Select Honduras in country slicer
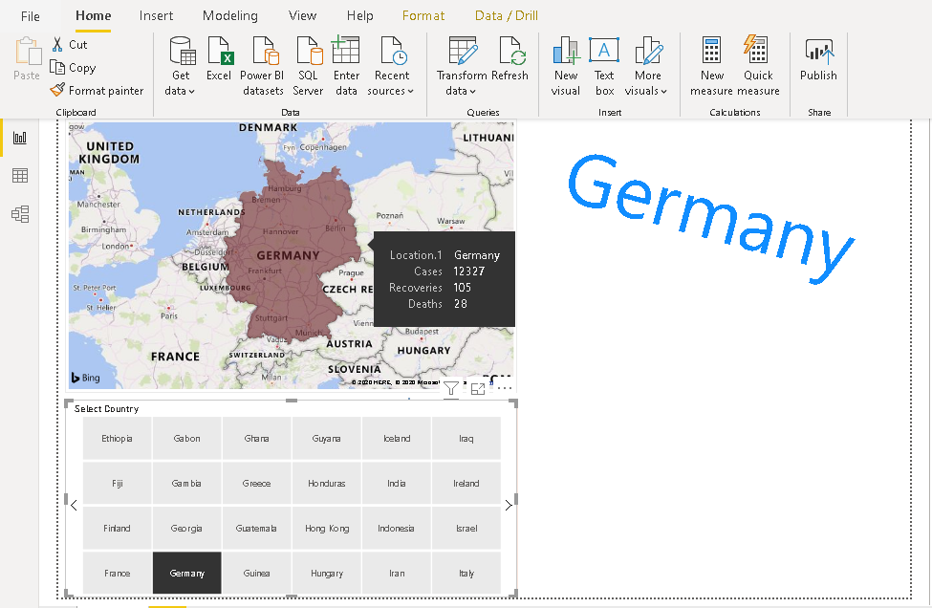This screenshot has width=932, height=608. click(327, 483)
